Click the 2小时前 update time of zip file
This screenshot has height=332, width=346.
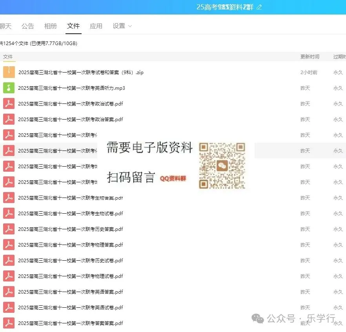click(309, 72)
